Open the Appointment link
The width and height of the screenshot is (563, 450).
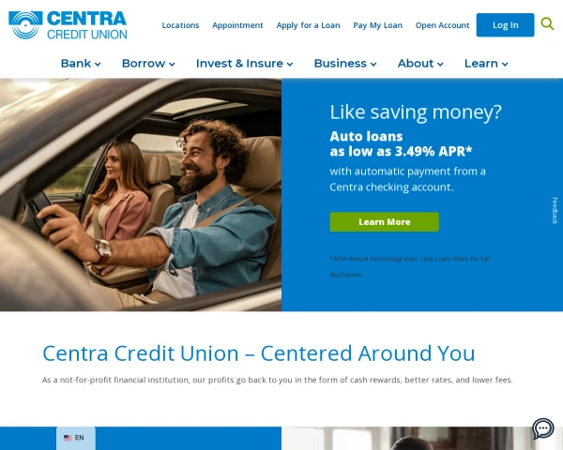click(x=237, y=25)
